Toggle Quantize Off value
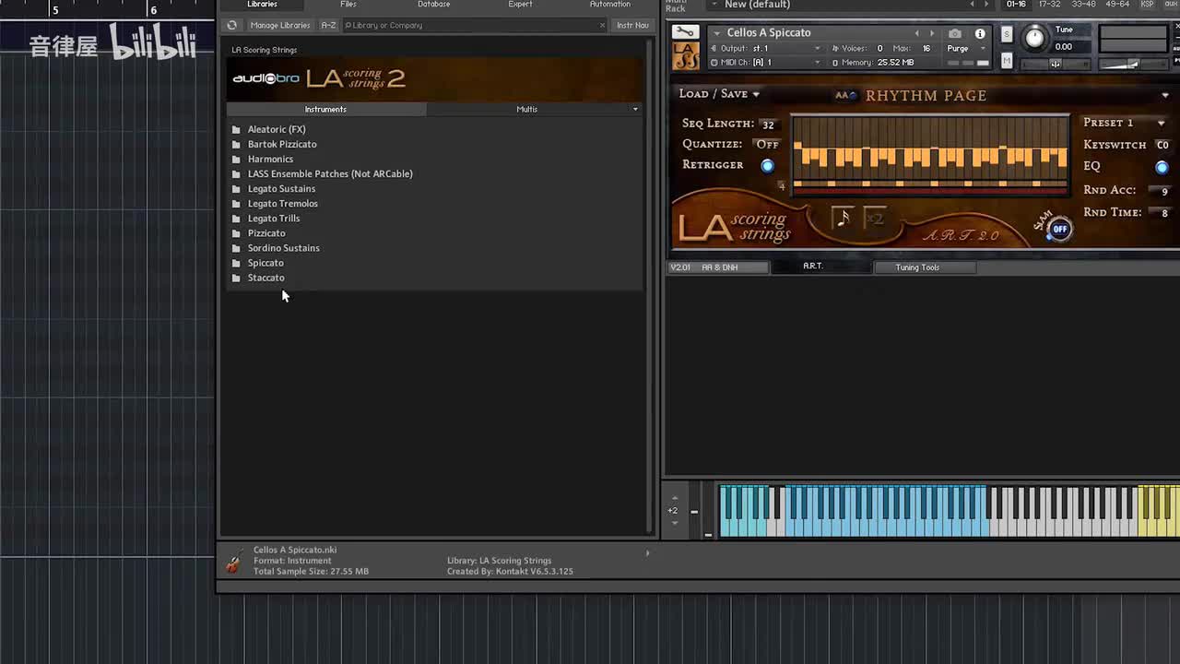The height and width of the screenshot is (664, 1180). pos(767,144)
